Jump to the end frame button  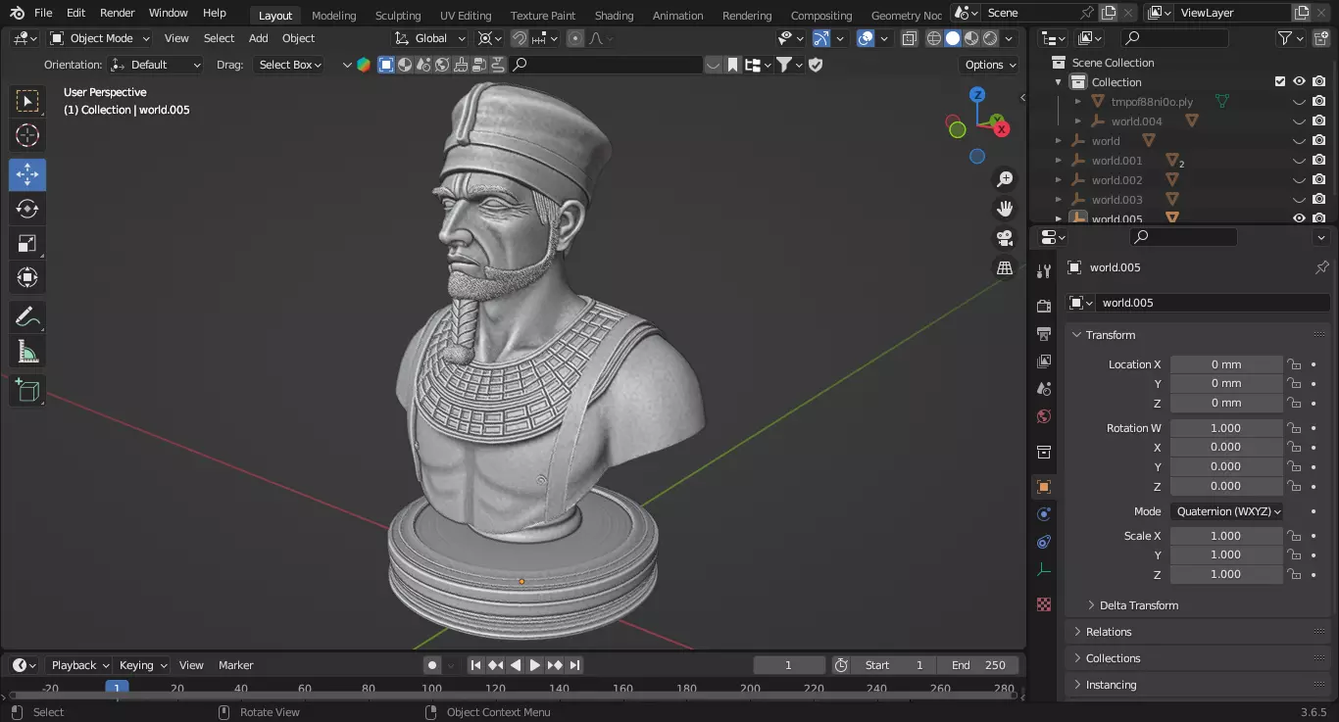pos(575,665)
